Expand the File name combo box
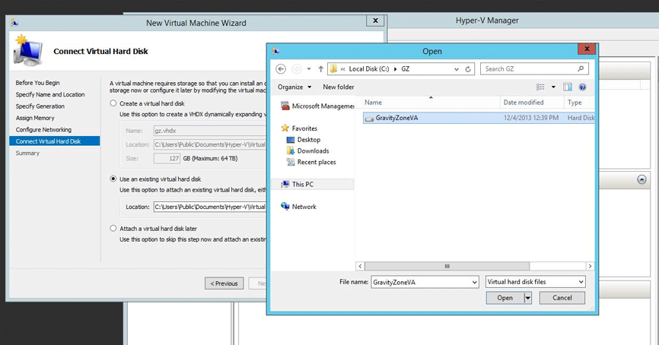The width and height of the screenshot is (659, 345). [x=473, y=282]
